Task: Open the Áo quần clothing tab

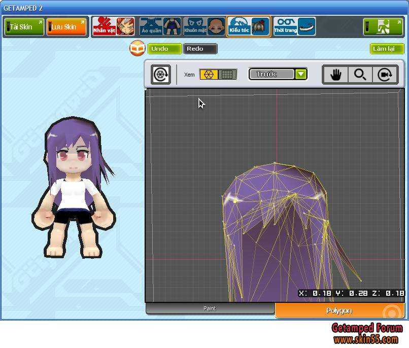Action: tap(160, 26)
